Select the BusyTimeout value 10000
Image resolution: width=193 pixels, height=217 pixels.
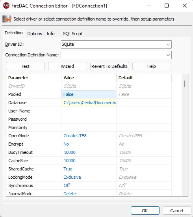coord(89,152)
